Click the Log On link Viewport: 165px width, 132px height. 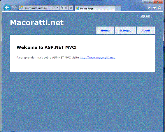point(145,16)
